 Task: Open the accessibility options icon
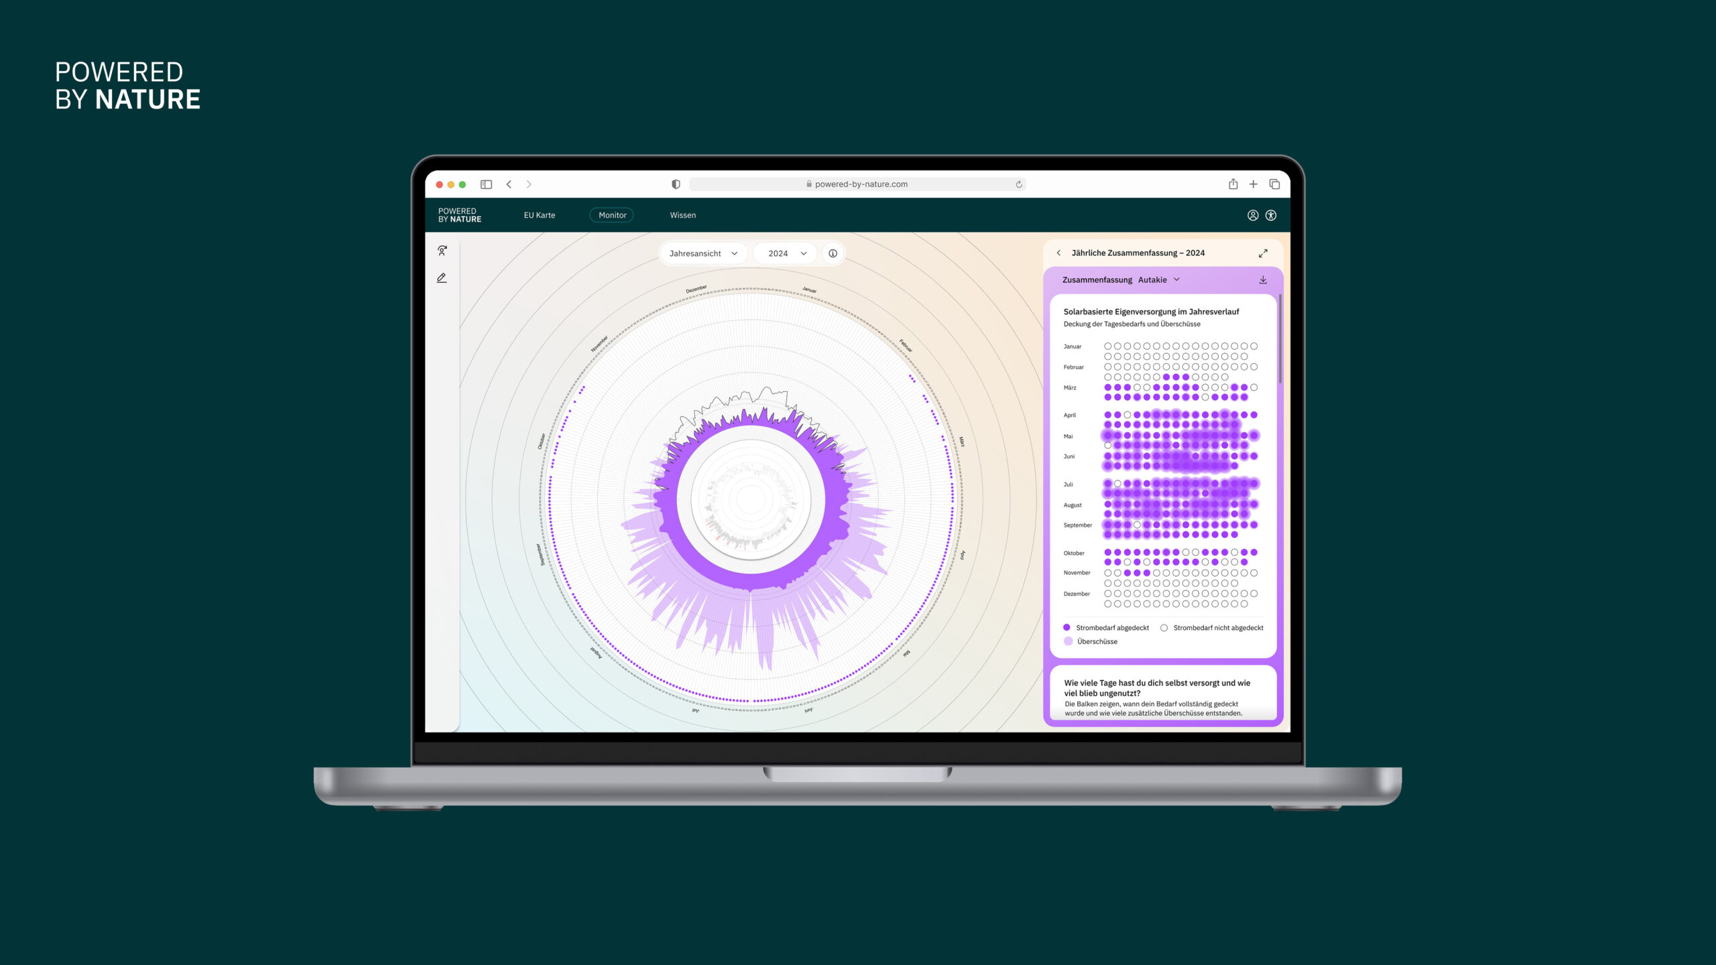pyautogui.click(x=1271, y=215)
